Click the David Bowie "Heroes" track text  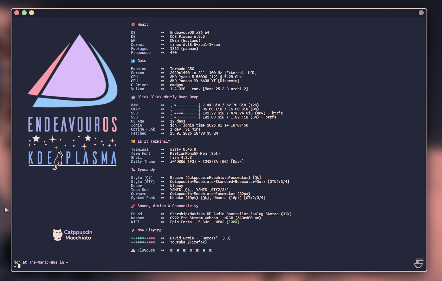tap(194, 238)
